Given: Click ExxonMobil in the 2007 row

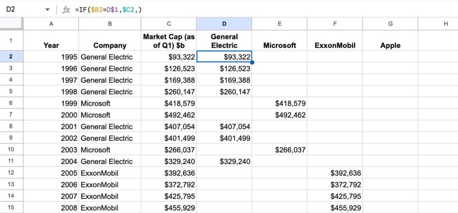Looking at the screenshot, I should [x=110, y=197].
